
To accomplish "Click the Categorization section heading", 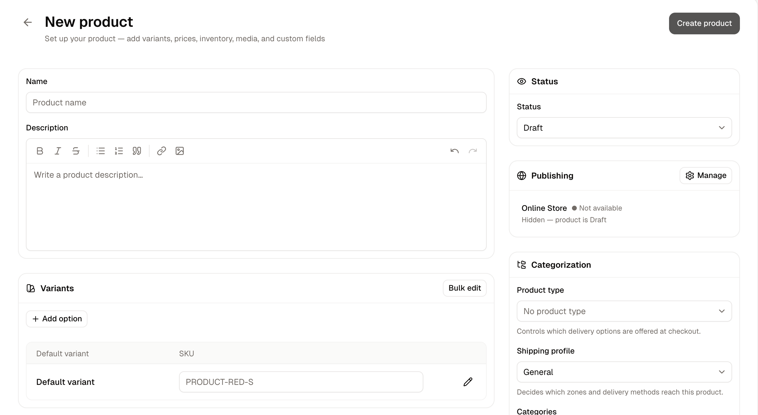I will click(561, 265).
